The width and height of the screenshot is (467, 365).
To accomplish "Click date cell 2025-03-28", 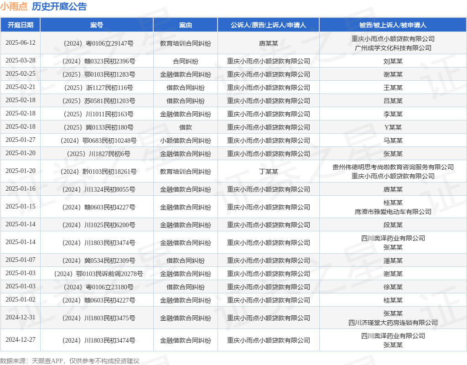I will (20, 61).
